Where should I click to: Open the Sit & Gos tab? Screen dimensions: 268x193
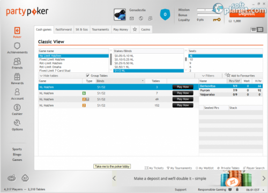click(x=81, y=29)
